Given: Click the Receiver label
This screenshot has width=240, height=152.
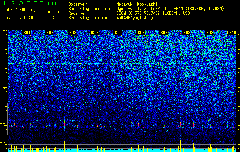Looking at the screenshot, I should [x=77, y=13].
